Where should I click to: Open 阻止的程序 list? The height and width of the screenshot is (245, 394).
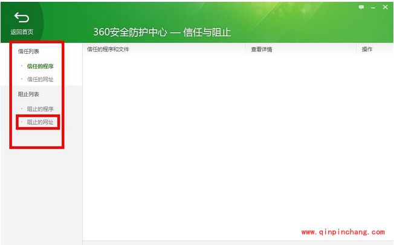(x=40, y=109)
